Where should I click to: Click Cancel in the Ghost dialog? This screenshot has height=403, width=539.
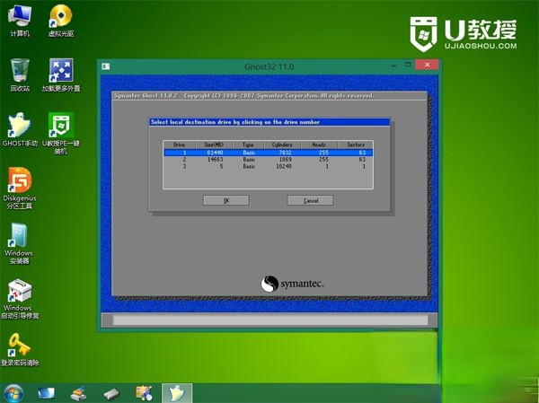(x=311, y=201)
